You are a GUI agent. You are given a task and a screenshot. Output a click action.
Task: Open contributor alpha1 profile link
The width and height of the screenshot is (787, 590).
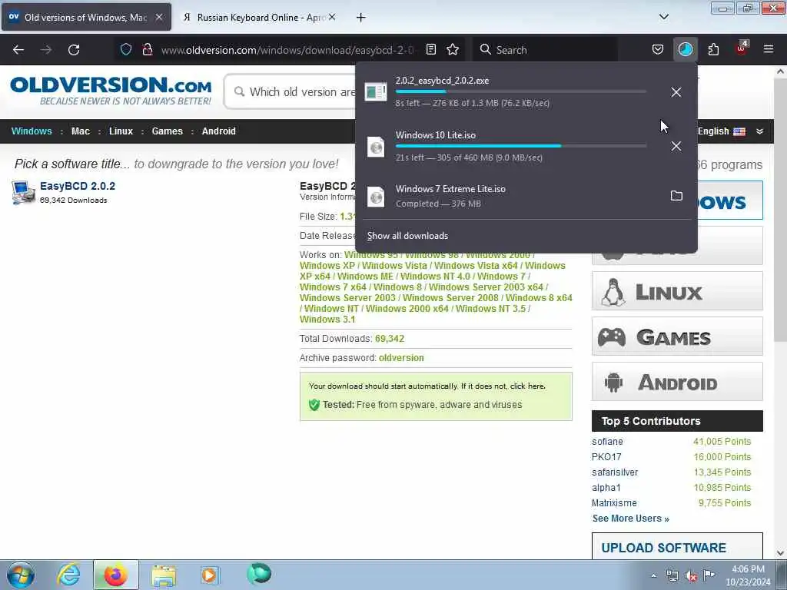tap(606, 488)
